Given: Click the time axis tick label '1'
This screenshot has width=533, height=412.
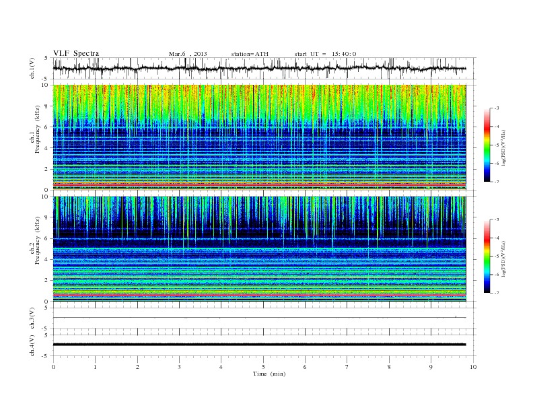Looking at the screenshot, I should point(95,367).
